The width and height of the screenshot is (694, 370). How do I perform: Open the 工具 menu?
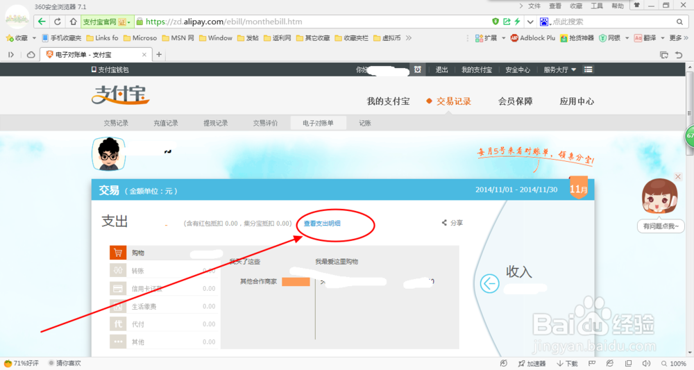coord(597,6)
